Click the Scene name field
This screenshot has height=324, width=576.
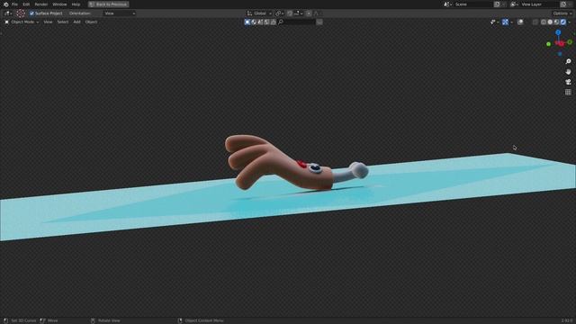(473, 4)
